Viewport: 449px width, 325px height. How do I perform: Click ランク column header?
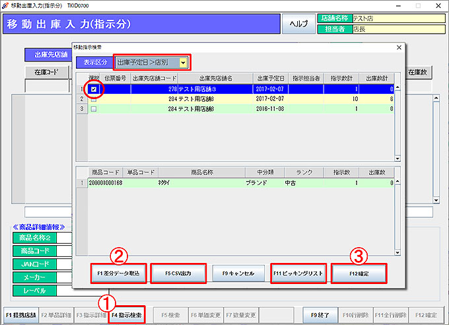[x=304, y=172]
